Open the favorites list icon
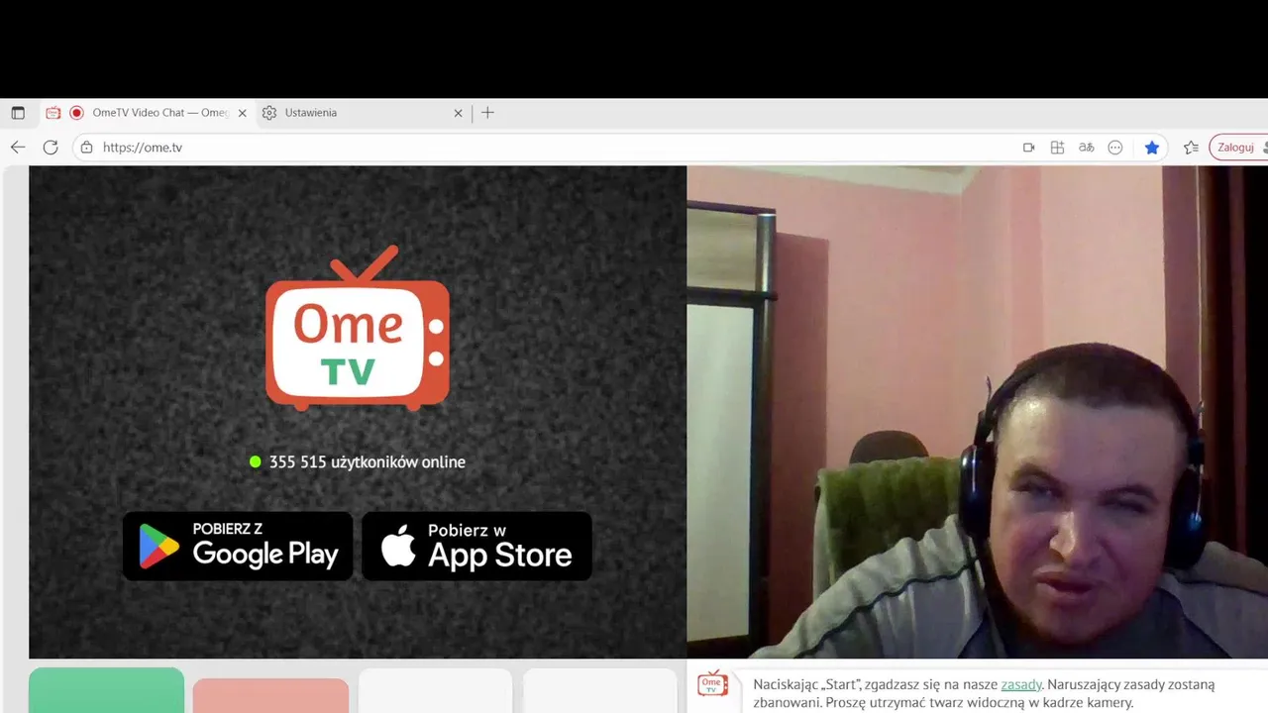The width and height of the screenshot is (1268, 713). click(x=1191, y=148)
